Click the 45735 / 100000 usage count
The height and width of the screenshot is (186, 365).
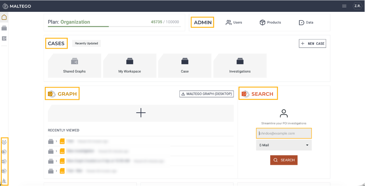[x=165, y=22]
